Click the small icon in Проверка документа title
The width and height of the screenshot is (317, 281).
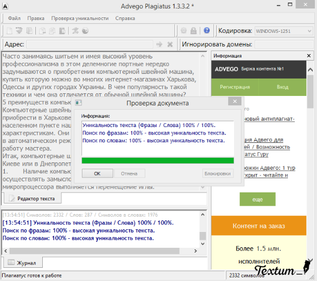click(78, 103)
